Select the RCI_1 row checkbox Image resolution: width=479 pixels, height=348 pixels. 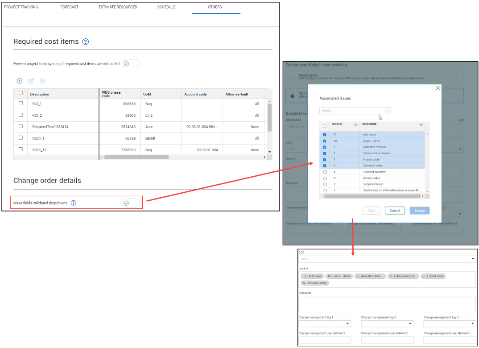[x=21, y=104]
